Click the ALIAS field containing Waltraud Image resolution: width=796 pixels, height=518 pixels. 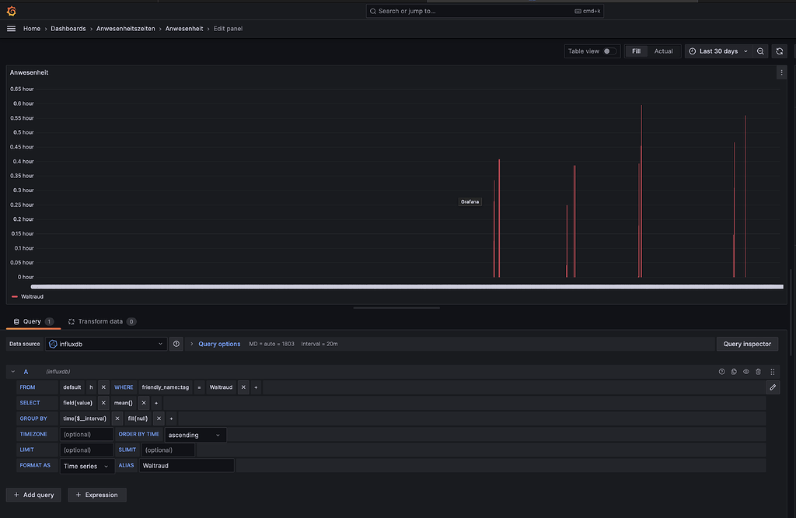[187, 465]
